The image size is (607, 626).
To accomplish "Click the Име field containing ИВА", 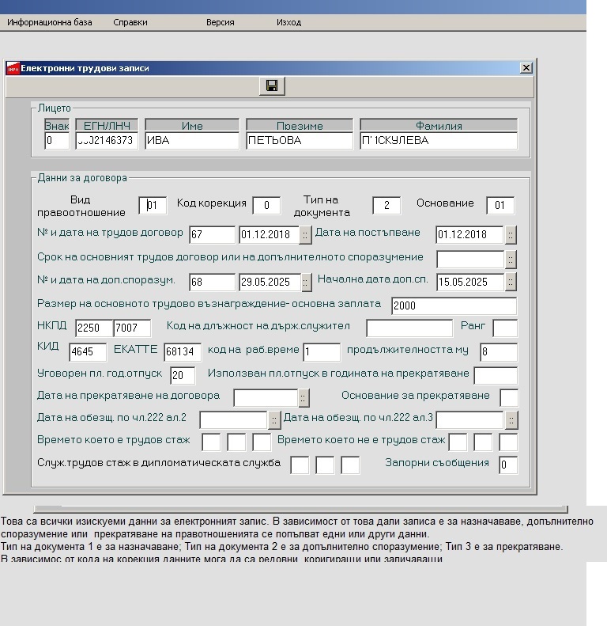I will (x=192, y=141).
